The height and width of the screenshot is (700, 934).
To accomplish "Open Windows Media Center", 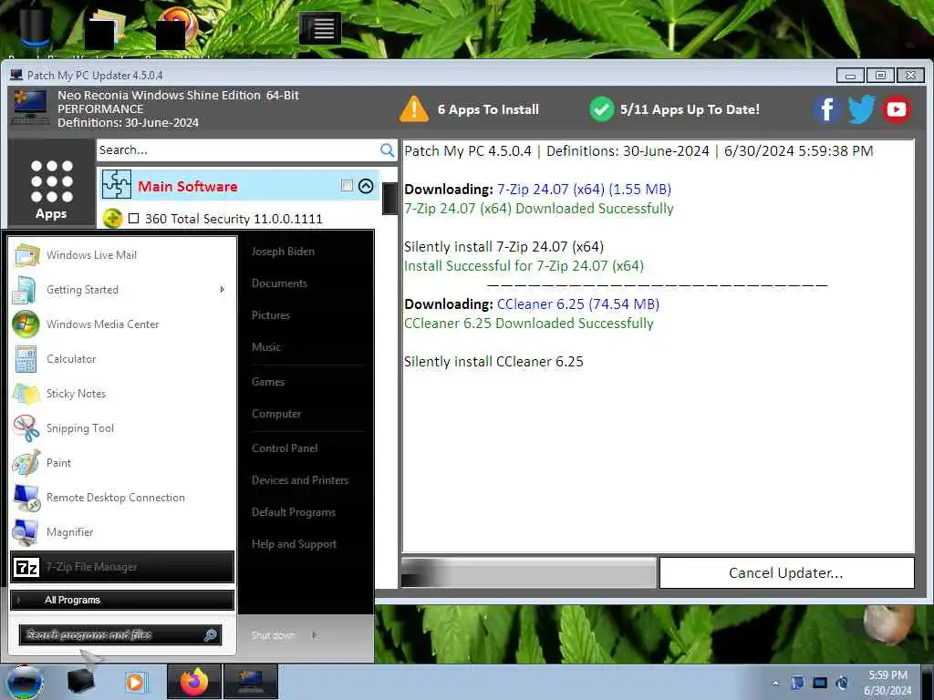I will (122, 324).
